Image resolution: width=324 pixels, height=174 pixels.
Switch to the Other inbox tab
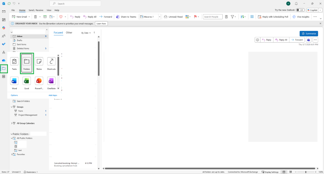pos(69,33)
